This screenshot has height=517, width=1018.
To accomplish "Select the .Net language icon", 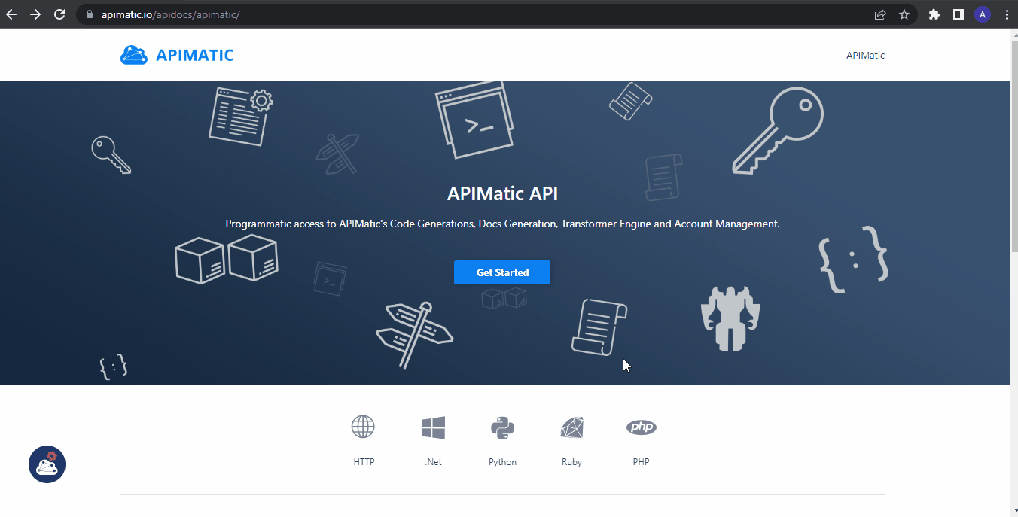I will pyautogui.click(x=433, y=427).
